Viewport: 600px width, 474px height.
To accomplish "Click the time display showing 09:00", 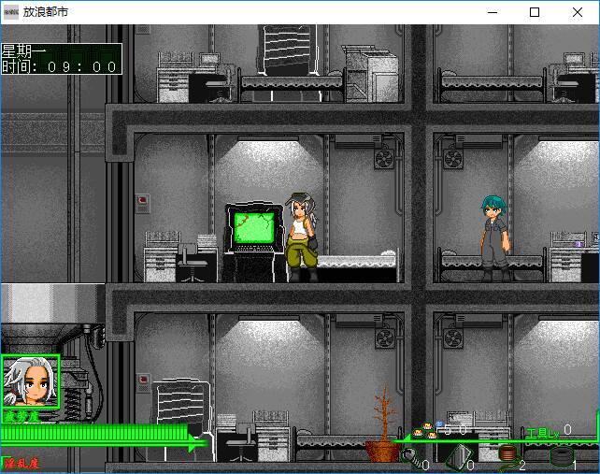I will coord(61,66).
